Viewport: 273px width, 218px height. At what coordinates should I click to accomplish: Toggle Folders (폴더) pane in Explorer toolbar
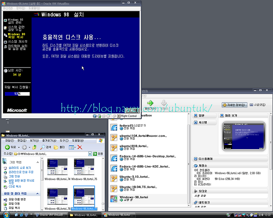tap(59, 147)
